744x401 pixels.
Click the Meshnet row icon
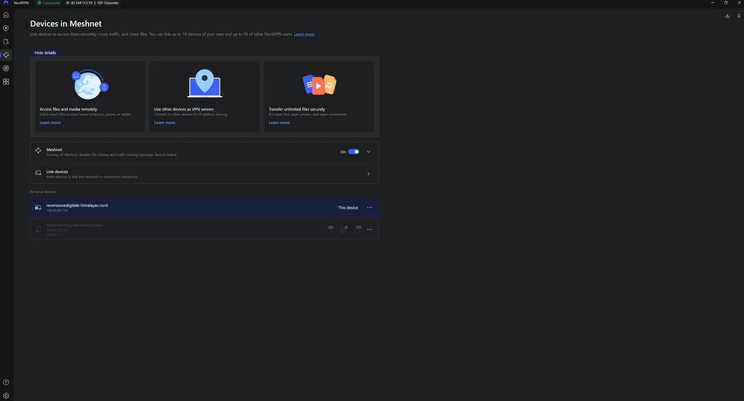38,151
